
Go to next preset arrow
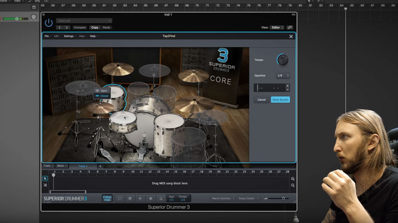(67, 27)
